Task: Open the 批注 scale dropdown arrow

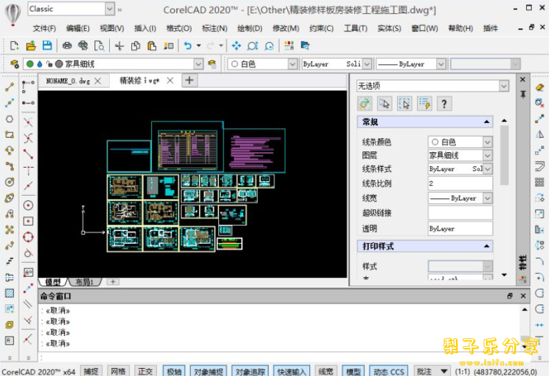Action: 444,371
